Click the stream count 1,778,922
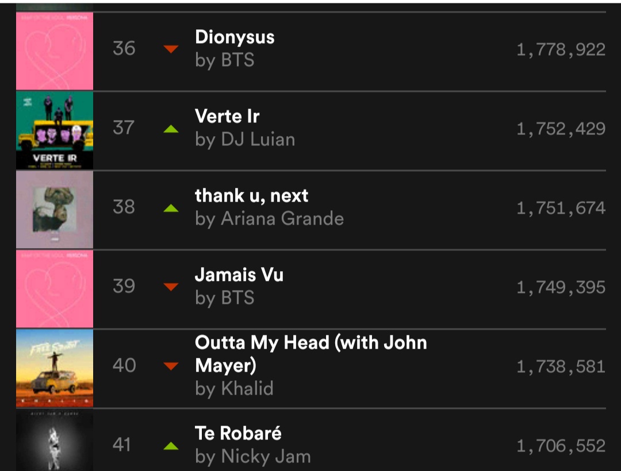The width and height of the screenshot is (621, 471). coord(561,49)
